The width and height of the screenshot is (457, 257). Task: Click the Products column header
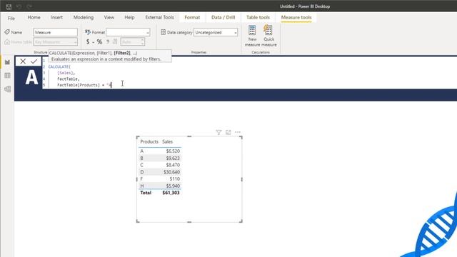tap(149, 141)
